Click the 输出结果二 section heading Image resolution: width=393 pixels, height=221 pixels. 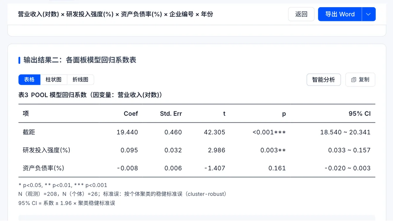click(x=80, y=60)
